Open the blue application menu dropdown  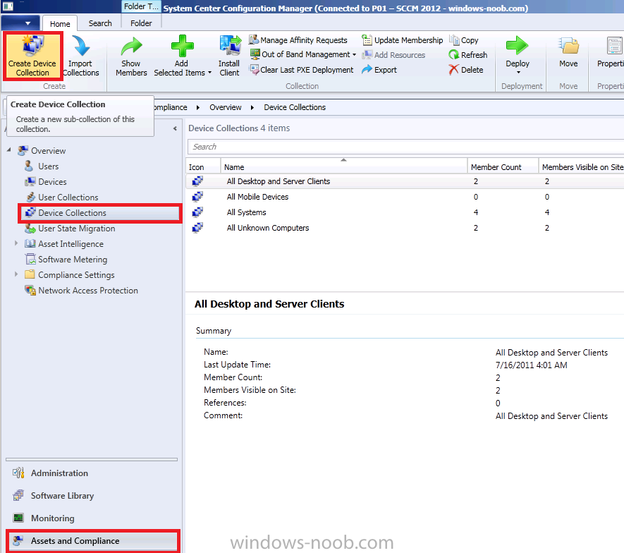20,23
